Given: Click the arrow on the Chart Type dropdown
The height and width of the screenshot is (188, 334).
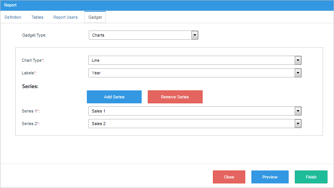Looking at the screenshot, I should pyautogui.click(x=298, y=60).
